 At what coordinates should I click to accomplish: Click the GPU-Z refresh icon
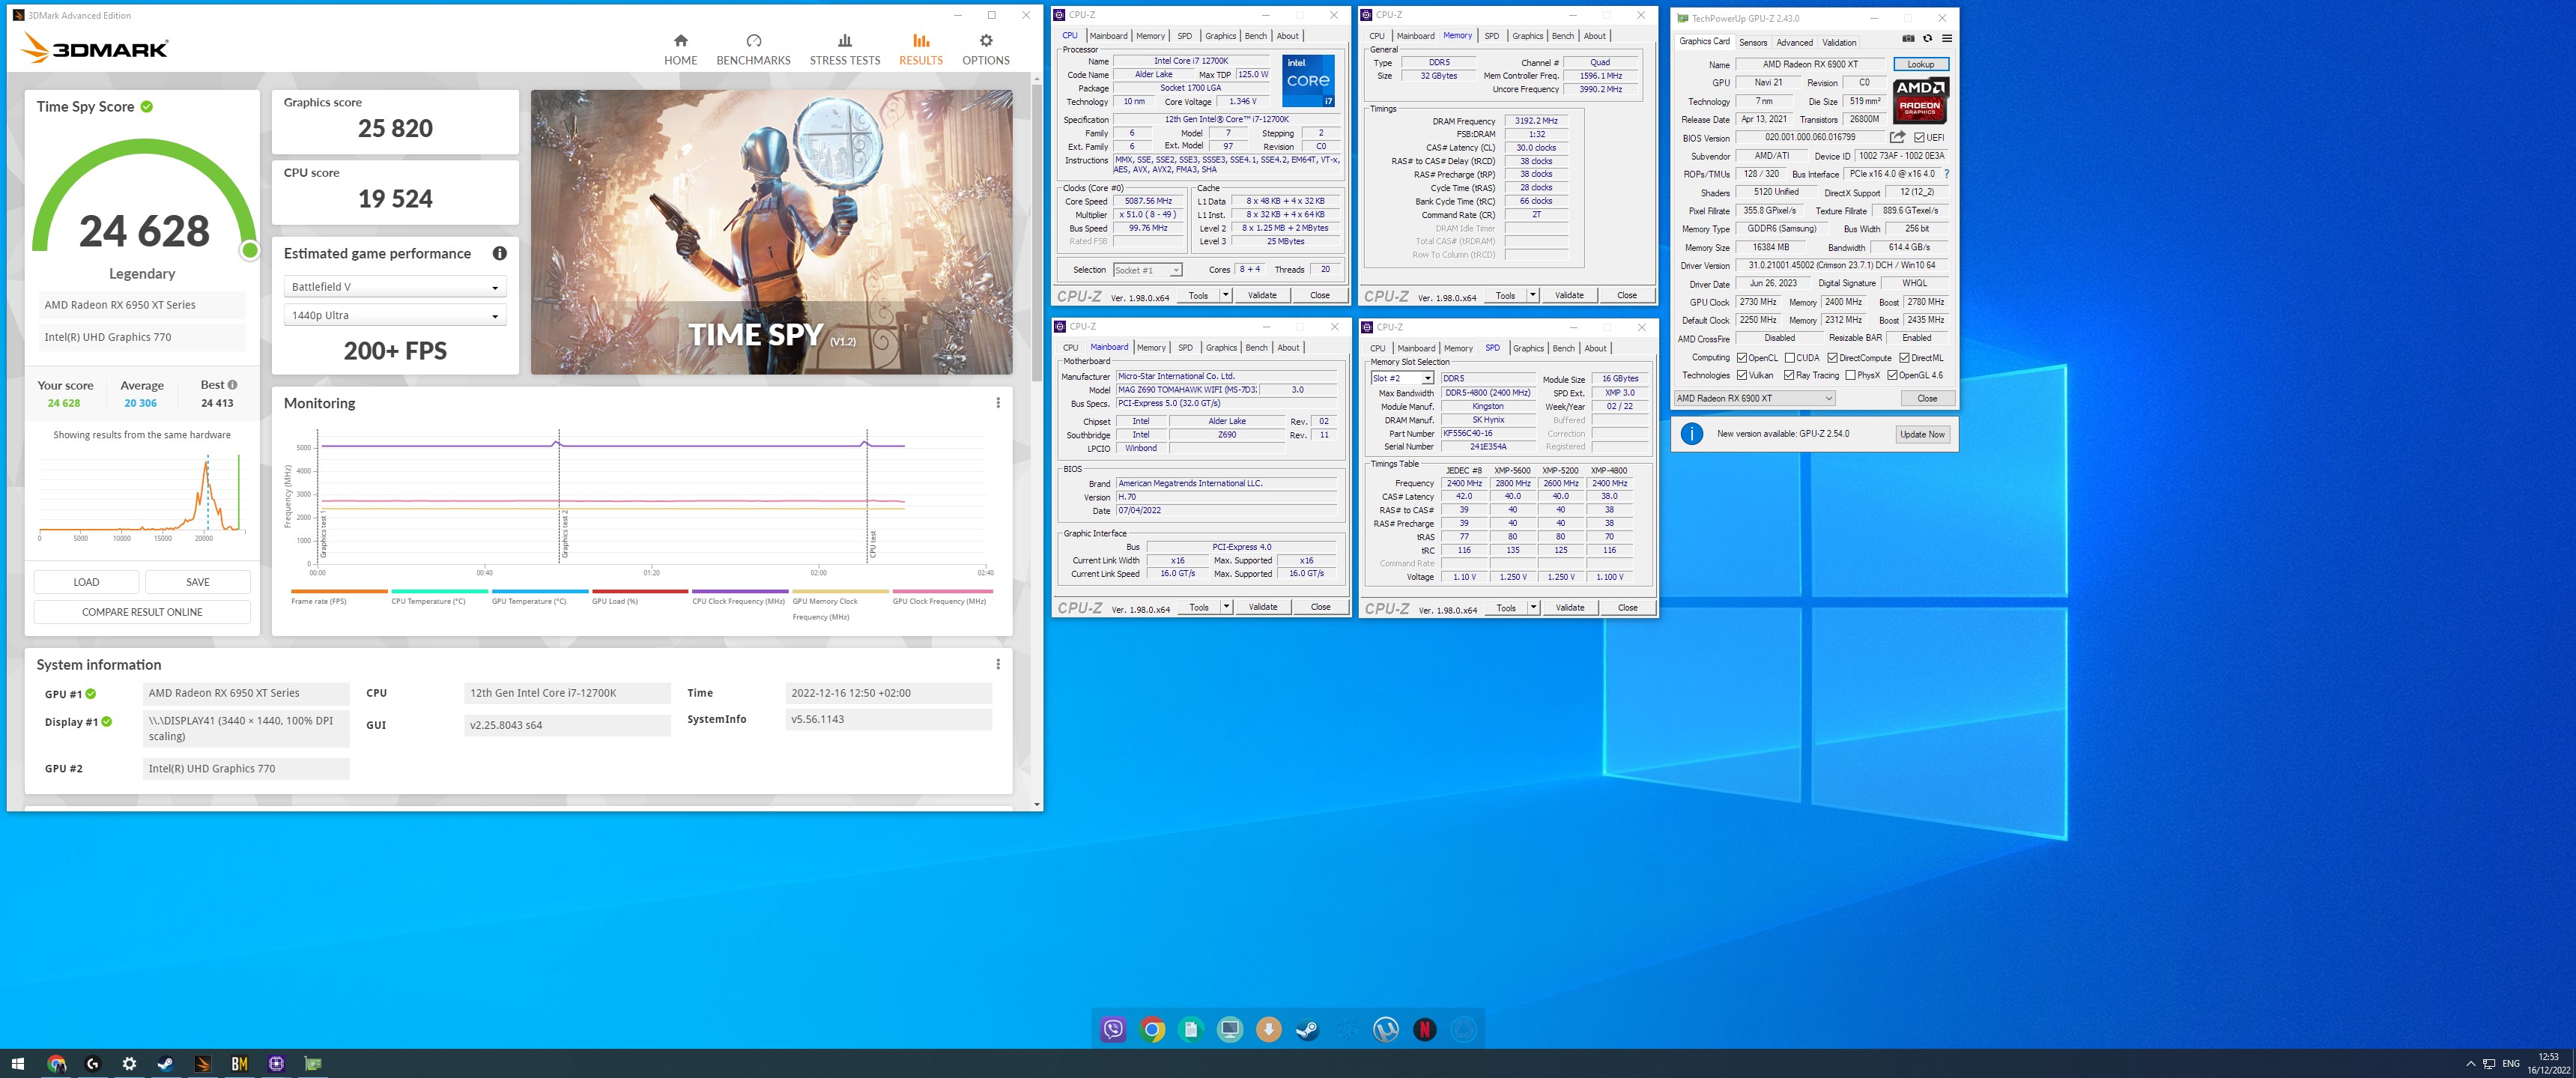(x=1927, y=39)
